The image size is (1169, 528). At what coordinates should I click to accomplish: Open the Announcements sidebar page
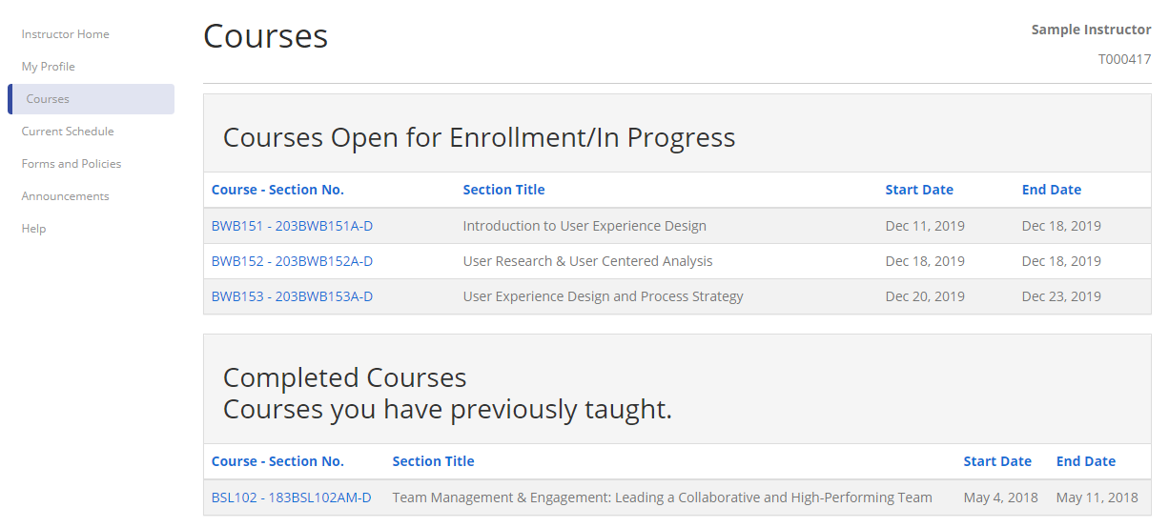click(65, 196)
